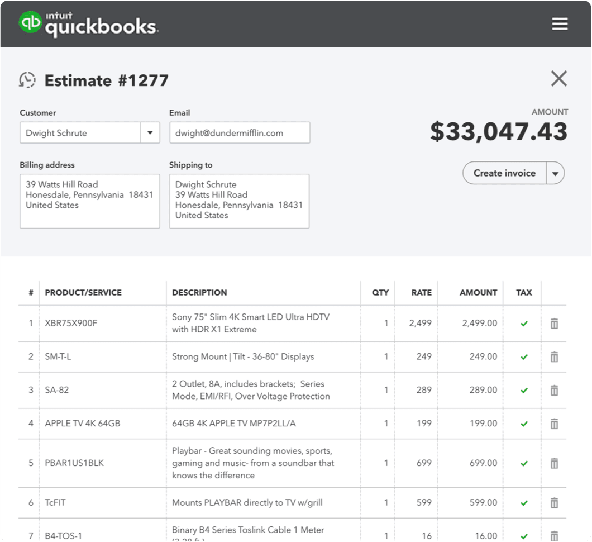Click the QuickBooks logo
This screenshot has width=592, height=542.
(89, 25)
